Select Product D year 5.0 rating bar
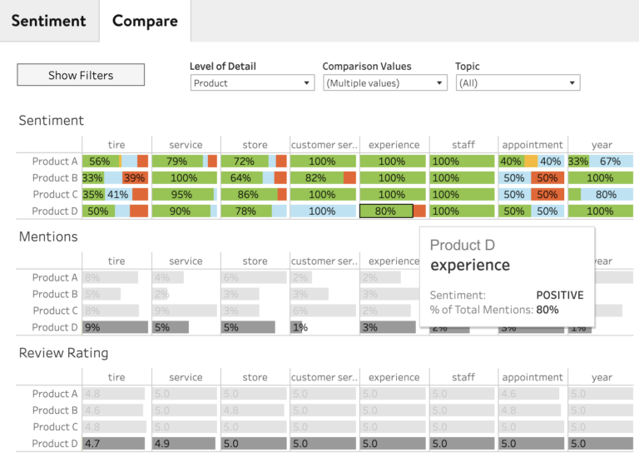Image resolution: width=639 pixels, height=472 pixels. pos(600,444)
